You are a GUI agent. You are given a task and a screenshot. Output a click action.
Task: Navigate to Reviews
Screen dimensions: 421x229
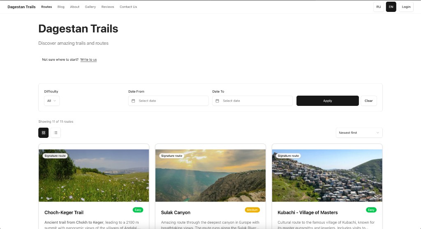point(108,7)
